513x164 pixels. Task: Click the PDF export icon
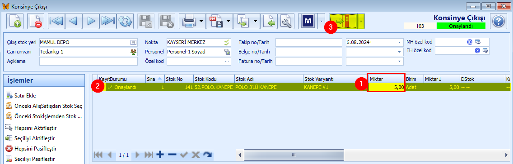click(216, 22)
